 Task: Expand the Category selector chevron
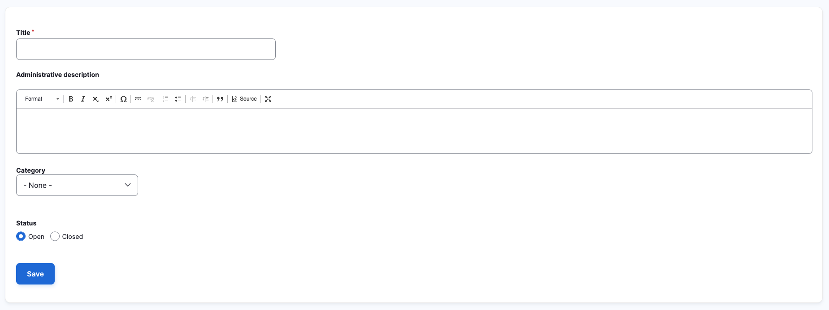click(x=127, y=185)
